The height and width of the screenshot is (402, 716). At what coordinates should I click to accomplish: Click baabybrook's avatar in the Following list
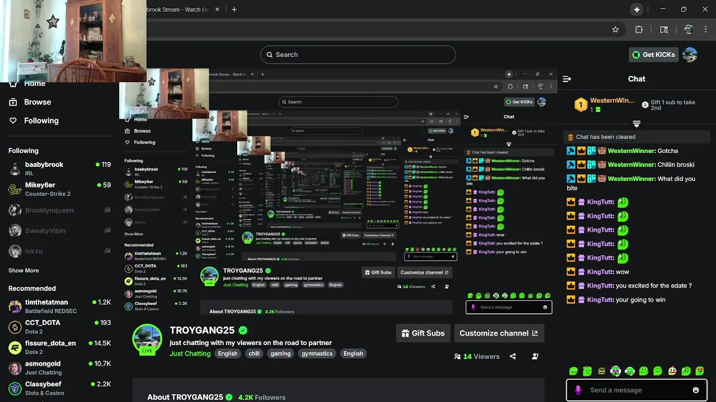pos(15,169)
